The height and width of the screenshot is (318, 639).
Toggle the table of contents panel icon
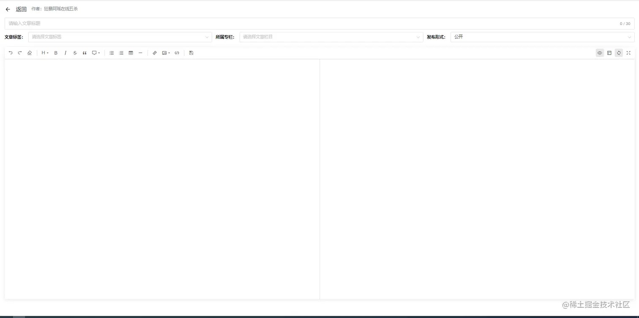[x=609, y=53]
